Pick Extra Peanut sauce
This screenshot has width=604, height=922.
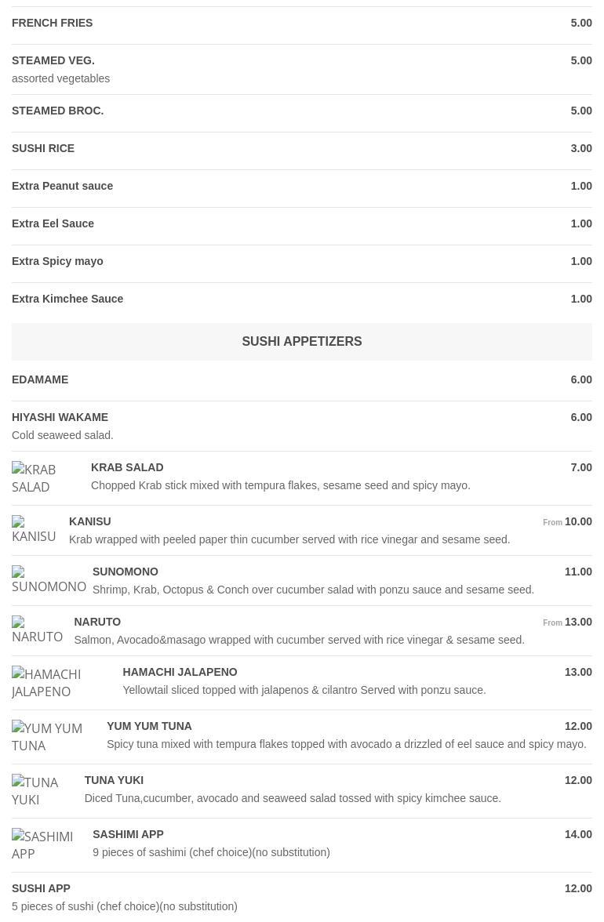point(63,187)
